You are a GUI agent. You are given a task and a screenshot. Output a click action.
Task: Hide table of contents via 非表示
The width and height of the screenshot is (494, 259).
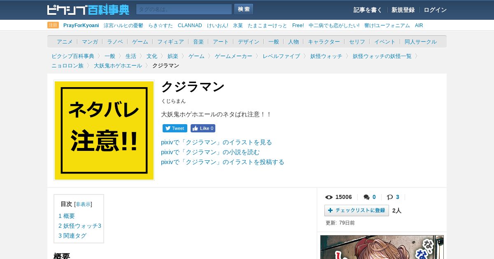tap(83, 204)
